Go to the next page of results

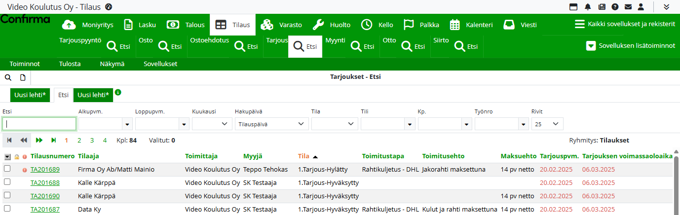pos(39,141)
